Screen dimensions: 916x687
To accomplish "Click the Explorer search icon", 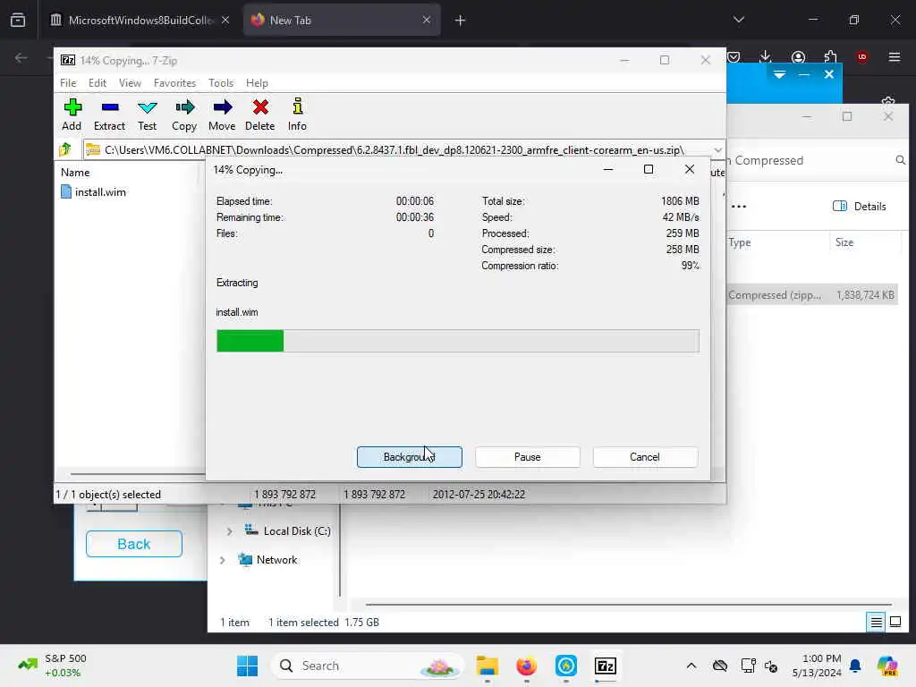I will 900,160.
